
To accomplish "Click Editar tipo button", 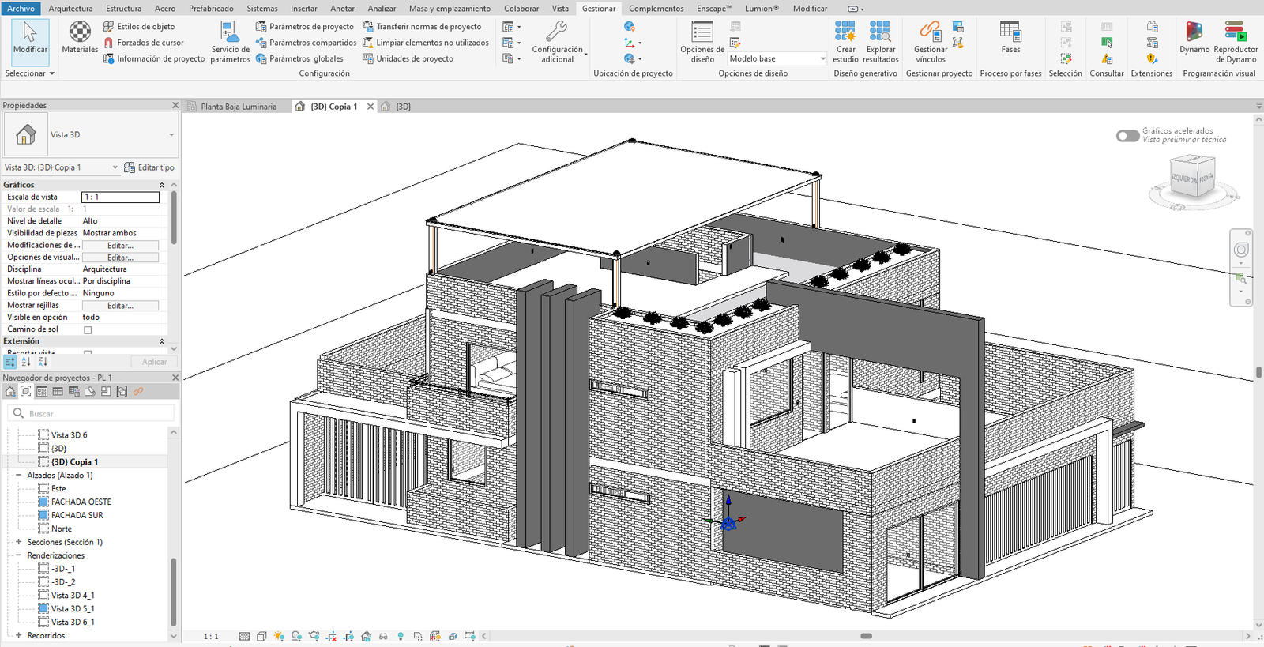I will coord(149,167).
